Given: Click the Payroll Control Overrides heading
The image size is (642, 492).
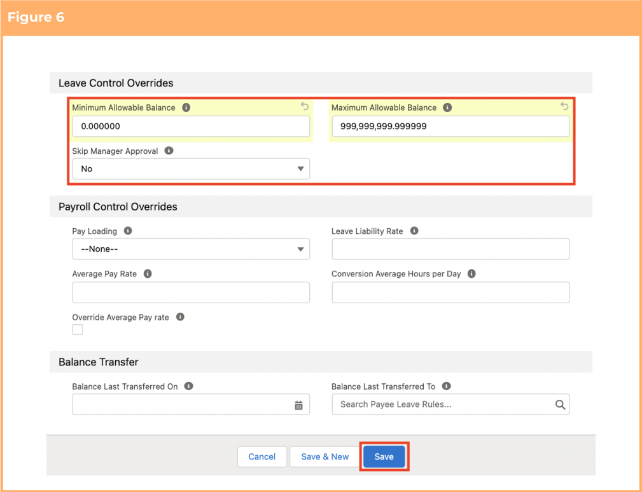Looking at the screenshot, I should [118, 207].
